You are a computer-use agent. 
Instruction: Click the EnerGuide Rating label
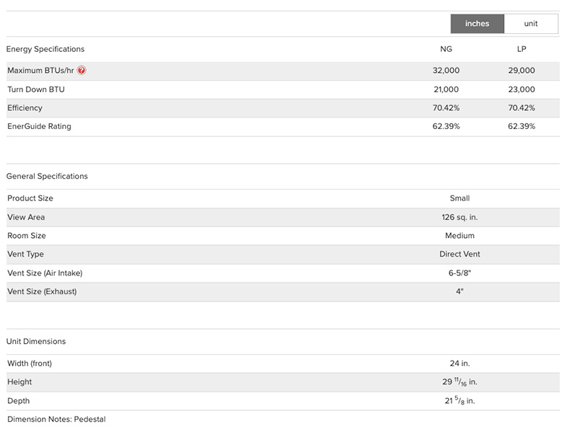click(39, 126)
